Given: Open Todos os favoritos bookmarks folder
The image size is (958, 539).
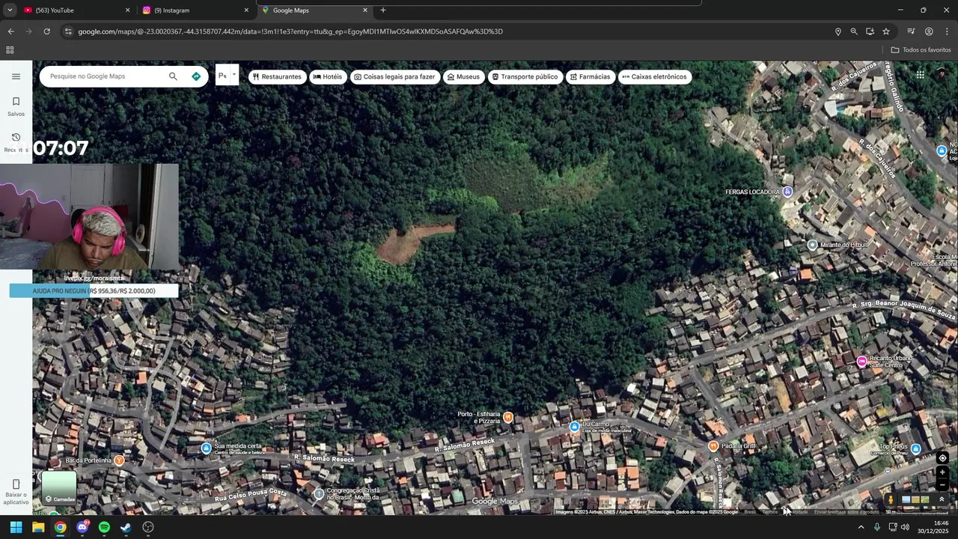Looking at the screenshot, I should tap(921, 50).
